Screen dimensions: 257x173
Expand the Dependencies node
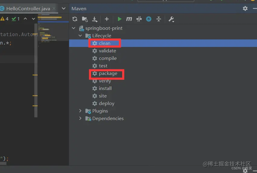(x=80, y=118)
